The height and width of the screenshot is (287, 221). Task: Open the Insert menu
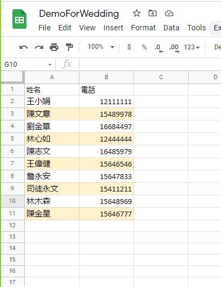pyautogui.click(x=113, y=28)
